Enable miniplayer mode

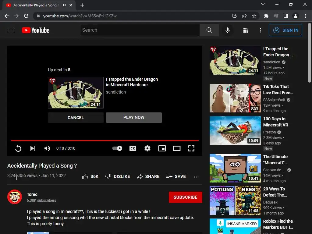[x=162, y=148]
